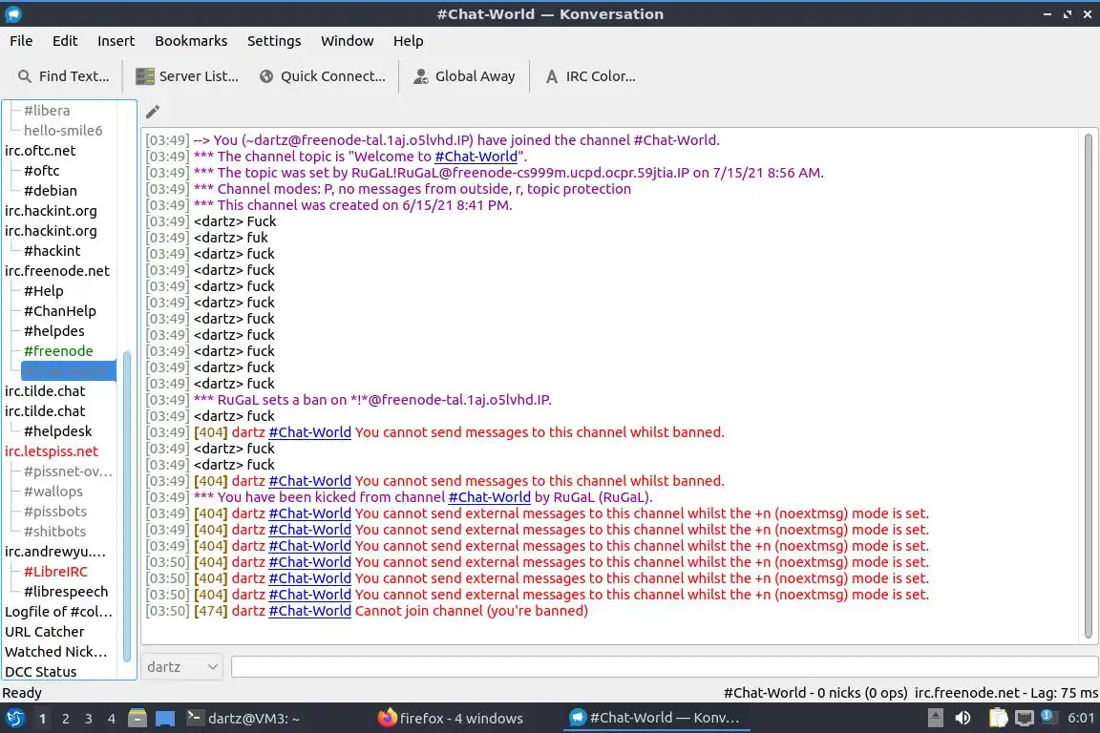
Task: Switch to the #wallops channel
Action: [53, 492]
